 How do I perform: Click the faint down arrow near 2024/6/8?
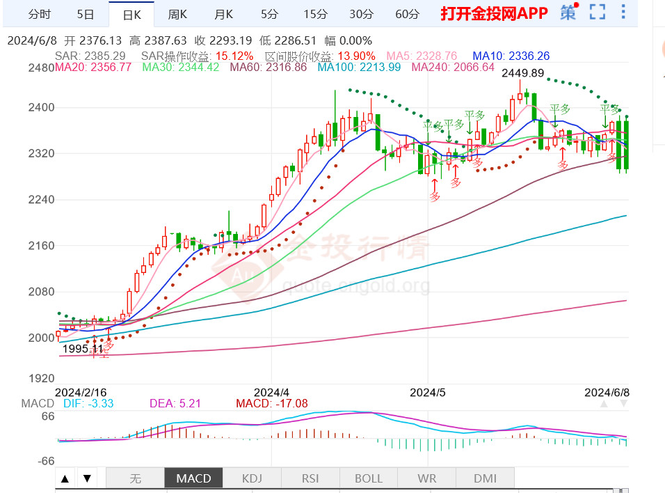click(x=624, y=403)
